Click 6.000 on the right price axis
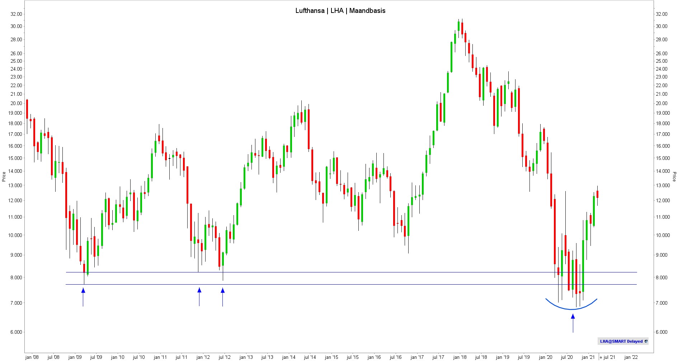 tap(661, 332)
